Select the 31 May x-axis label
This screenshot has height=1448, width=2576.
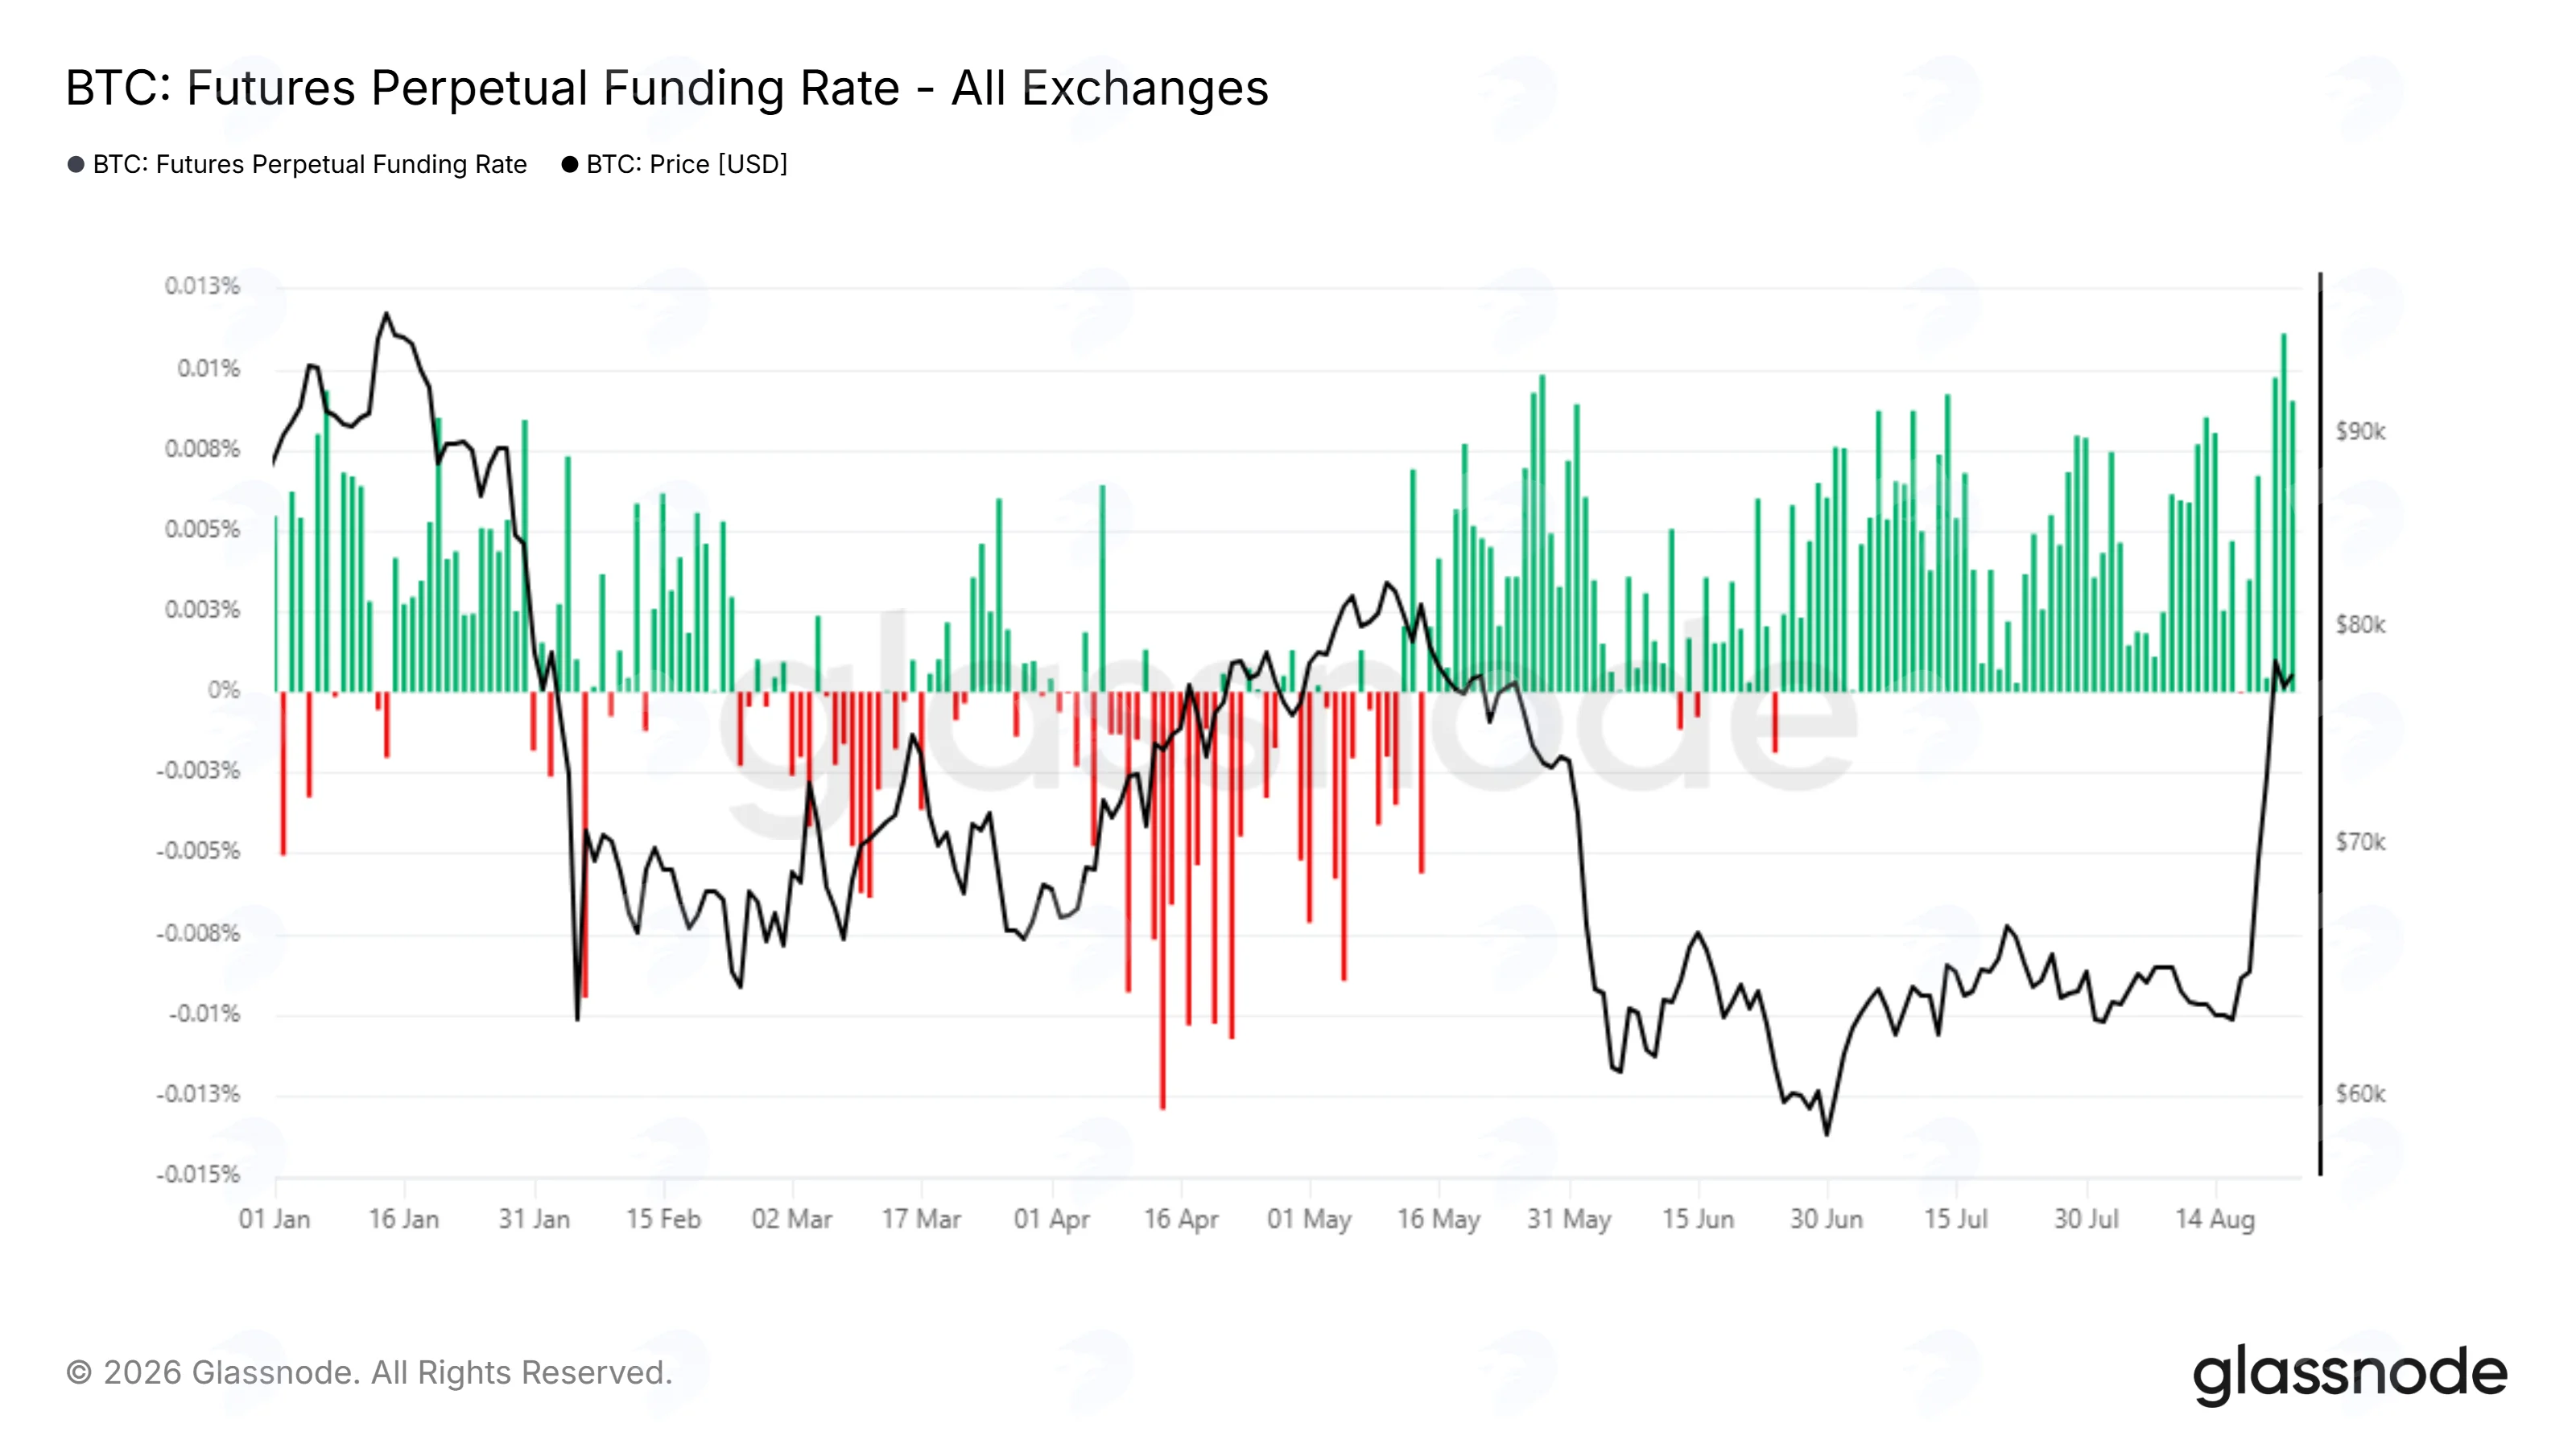(x=1569, y=1220)
